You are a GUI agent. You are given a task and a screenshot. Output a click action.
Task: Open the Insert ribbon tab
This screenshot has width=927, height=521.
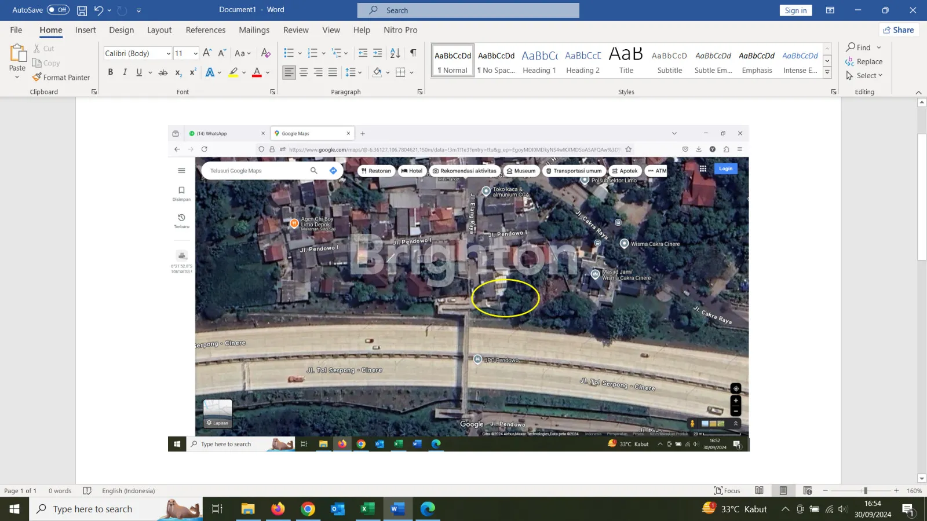click(x=85, y=30)
